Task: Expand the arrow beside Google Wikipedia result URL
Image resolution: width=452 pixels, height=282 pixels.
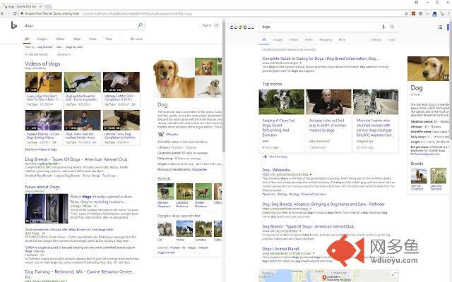Action: [311, 174]
